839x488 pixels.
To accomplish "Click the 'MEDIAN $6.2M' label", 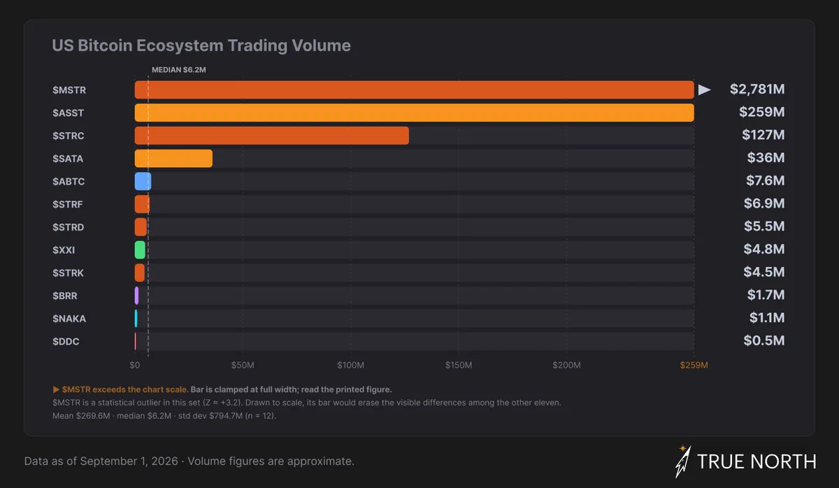I will (x=179, y=70).
